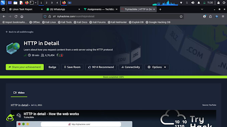Click the Badge button
The height and width of the screenshot is (127, 227).
pyautogui.click(x=52, y=67)
